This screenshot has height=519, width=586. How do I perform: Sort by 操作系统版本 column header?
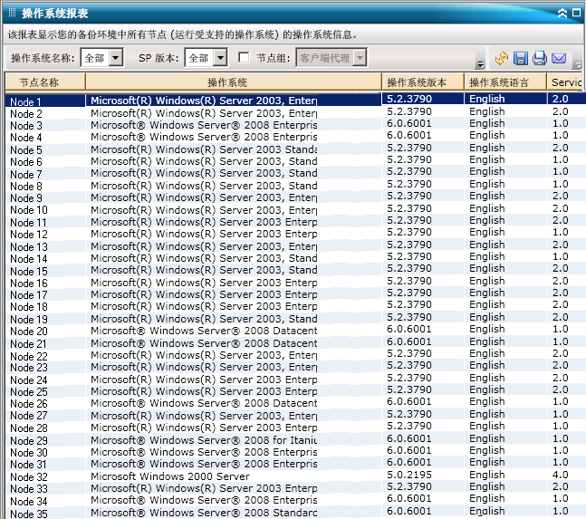tap(422, 82)
